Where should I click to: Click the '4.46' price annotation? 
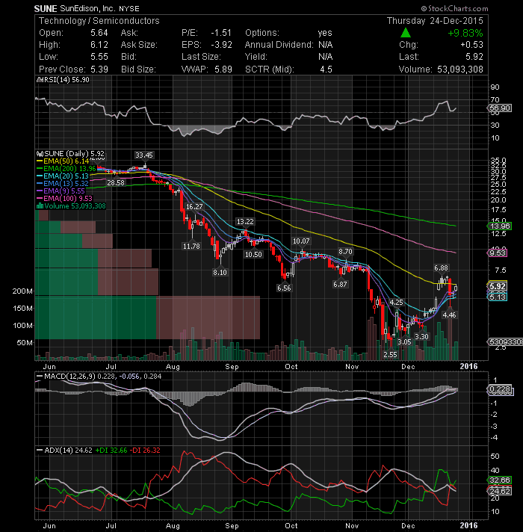pos(449,315)
